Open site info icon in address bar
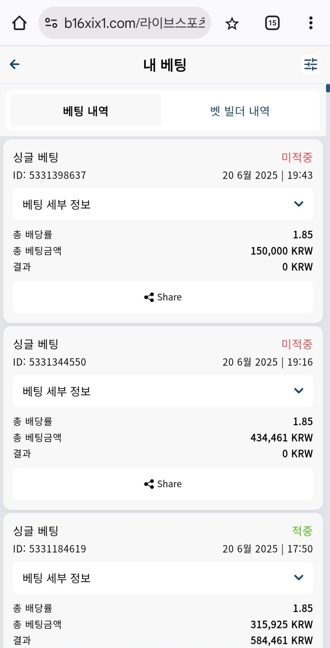The height and width of the screenshot is (648, 330). [51, 23]
